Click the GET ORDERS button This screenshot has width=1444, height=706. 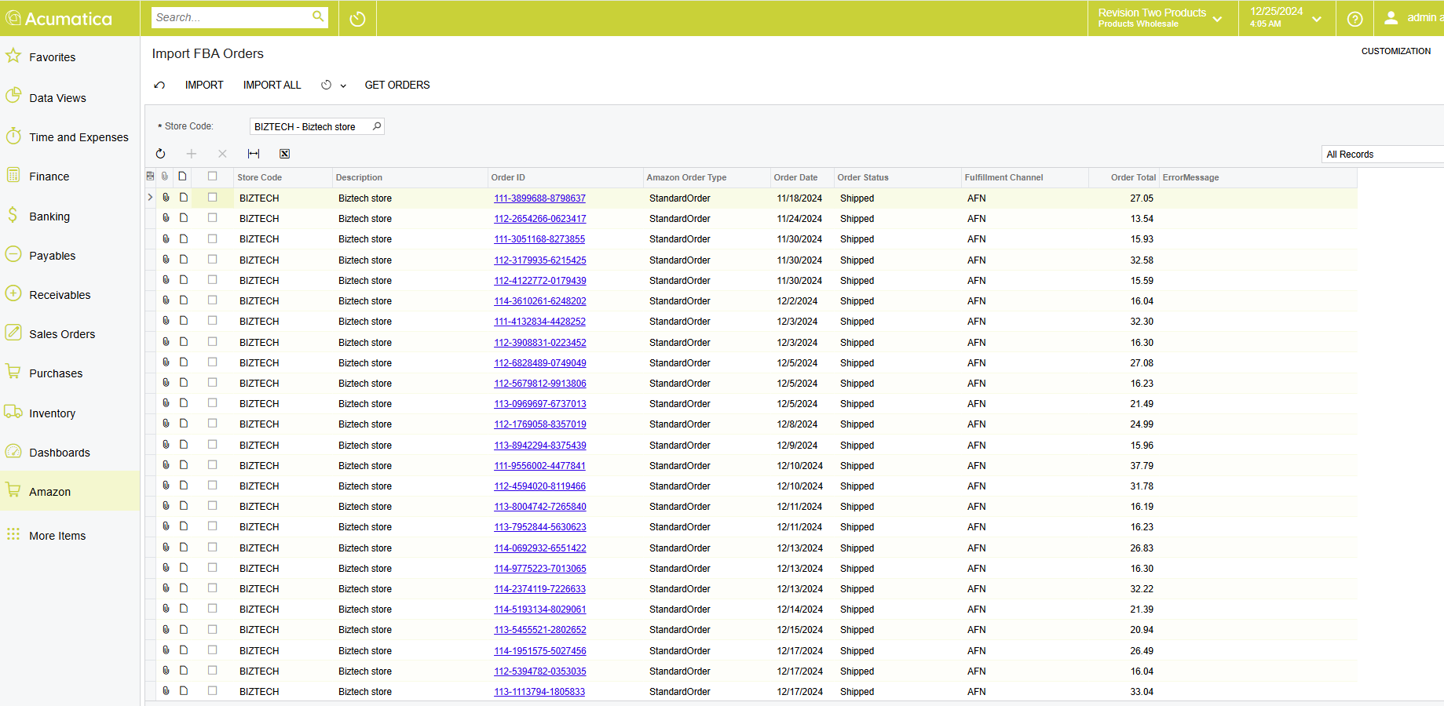tap(397, 85)
